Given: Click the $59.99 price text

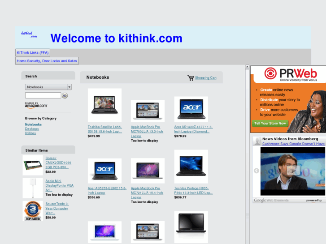Looking at the screenshot, I should coord(51,218).
